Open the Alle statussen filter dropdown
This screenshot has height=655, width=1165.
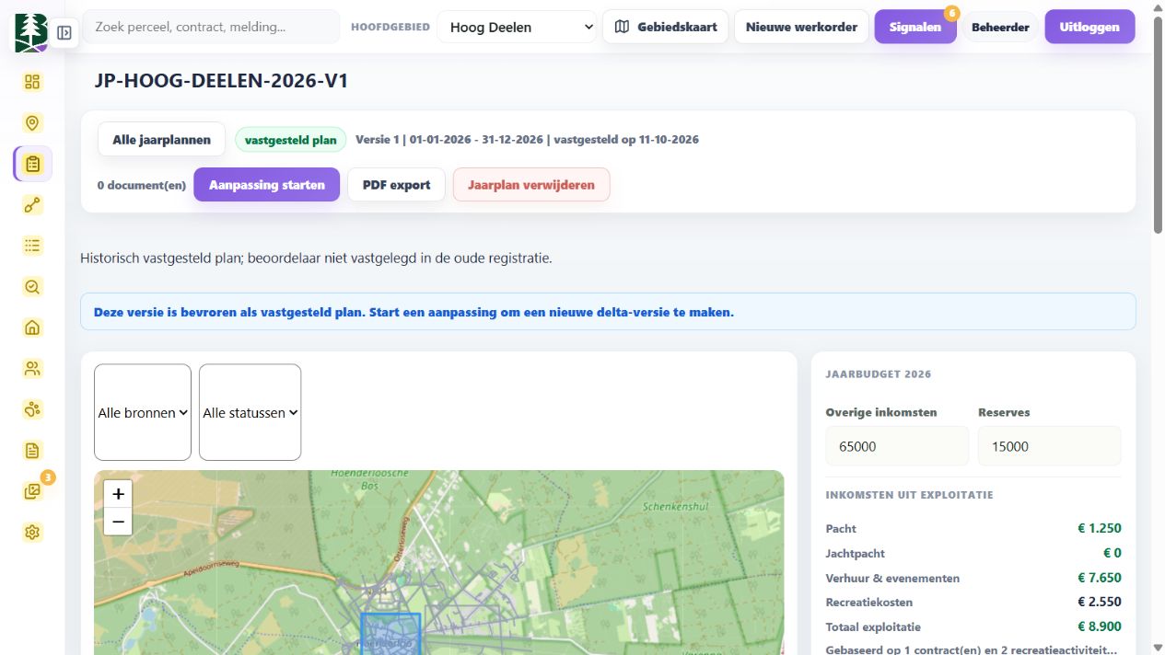[x=250, y=412]
